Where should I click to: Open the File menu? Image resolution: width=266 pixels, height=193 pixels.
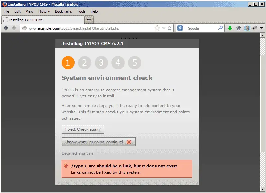pos(6,11)
